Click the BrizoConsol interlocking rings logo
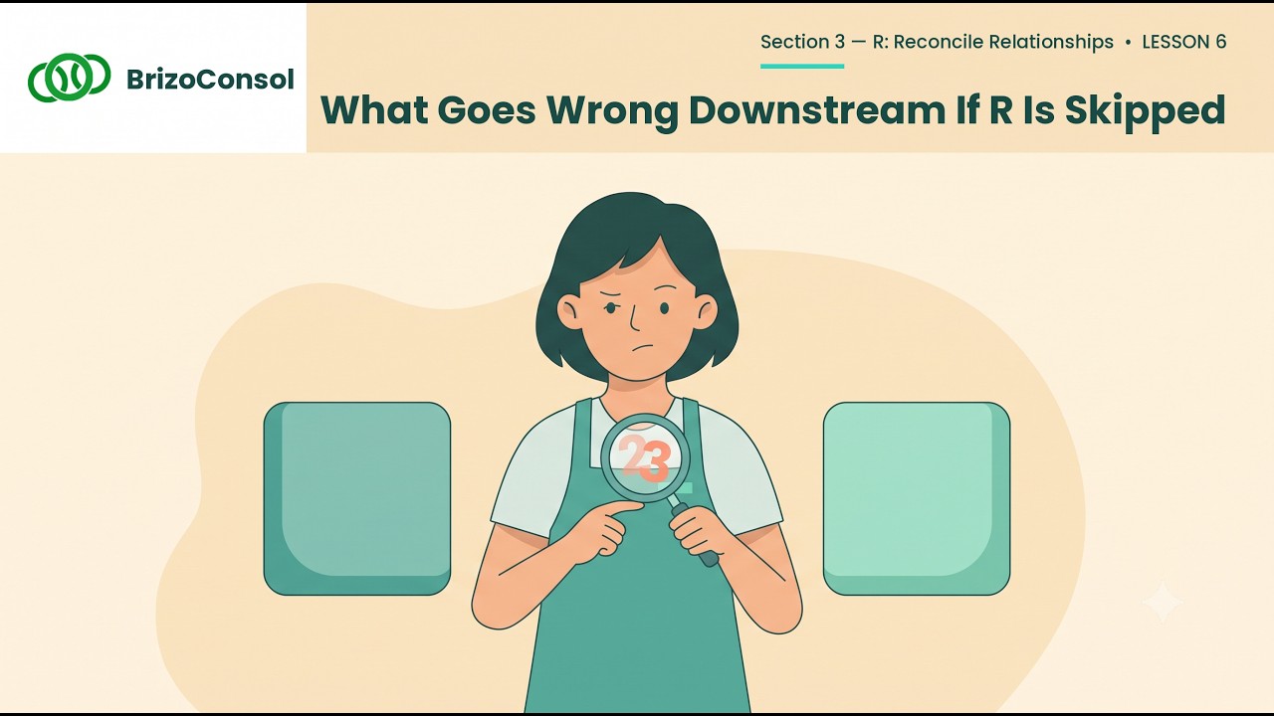The width and height of the screenshot is (1274, 716). [x=70, y=78]
